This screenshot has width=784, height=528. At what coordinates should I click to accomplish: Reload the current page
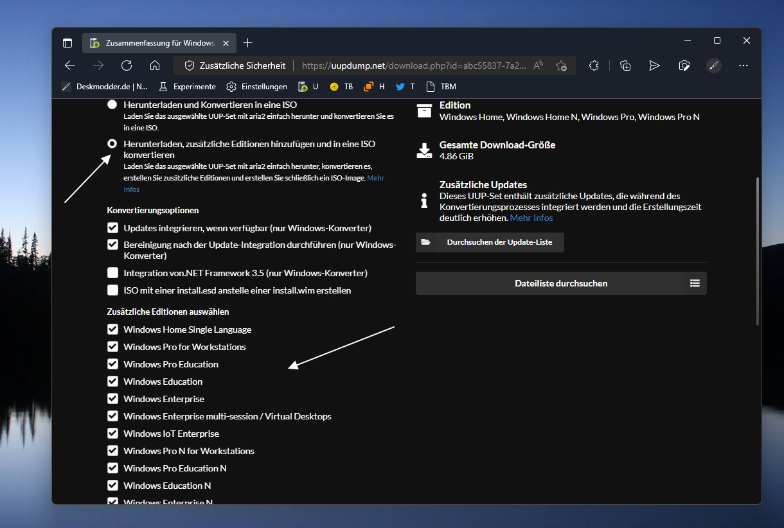pos(127,66)
